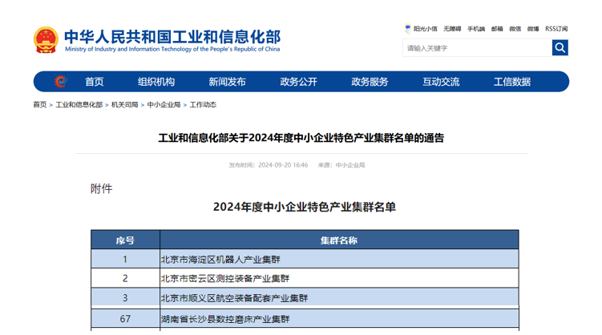Click the 无障碍 accessibility link

pos(452,29)
